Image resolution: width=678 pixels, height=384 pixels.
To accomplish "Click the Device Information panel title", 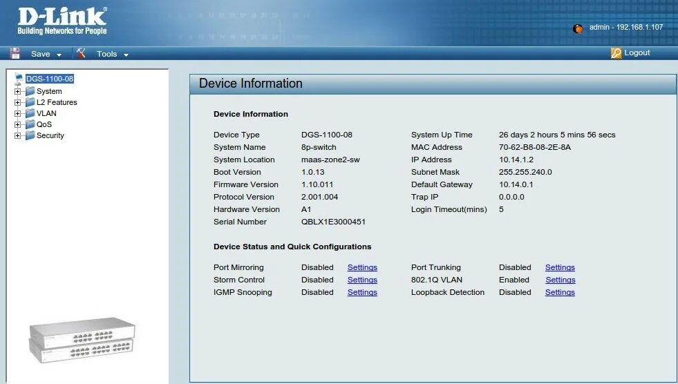I will click(x=251, y=84).
